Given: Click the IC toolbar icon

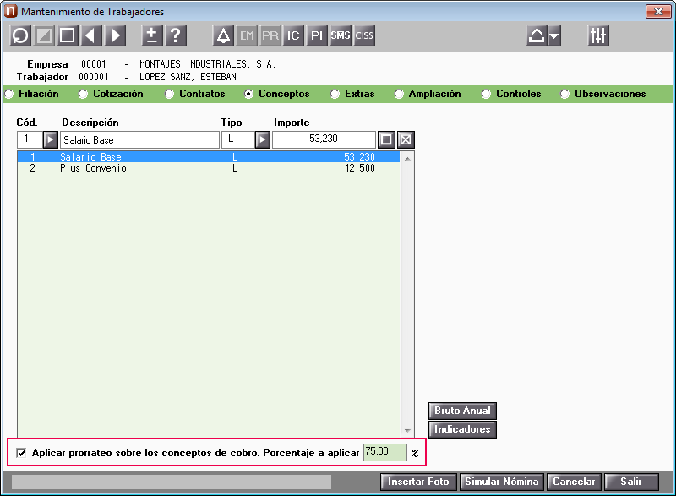Looking at the screenshot, I should (x=293, y=35).
